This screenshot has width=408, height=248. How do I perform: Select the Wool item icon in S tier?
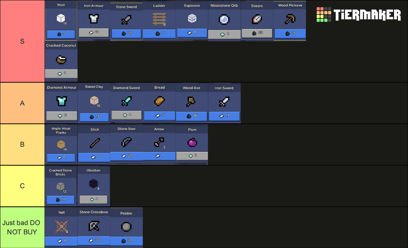point(61,19)
